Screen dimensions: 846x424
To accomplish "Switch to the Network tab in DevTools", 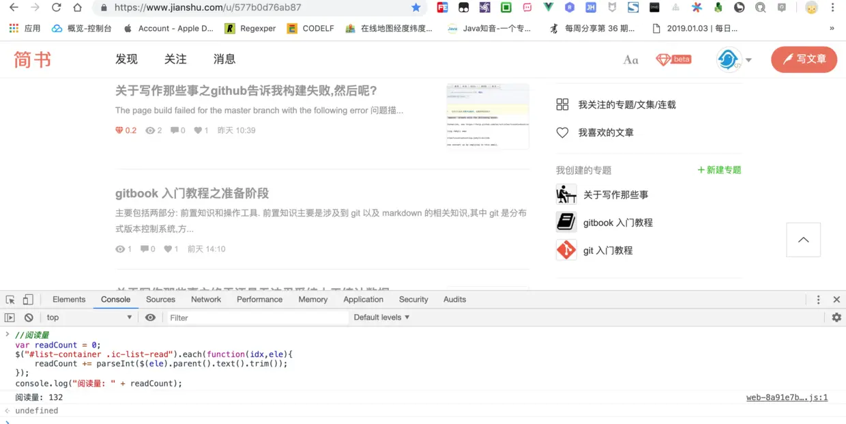I will [206, 299].
